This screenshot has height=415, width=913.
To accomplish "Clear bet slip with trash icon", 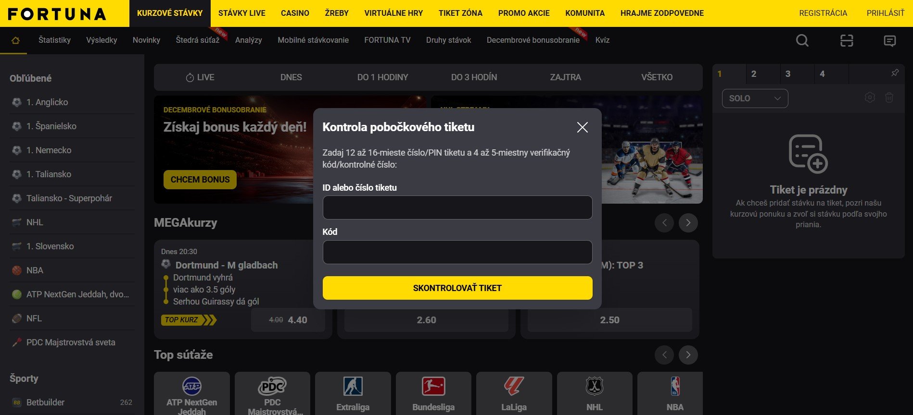I will tap(889, 98).
